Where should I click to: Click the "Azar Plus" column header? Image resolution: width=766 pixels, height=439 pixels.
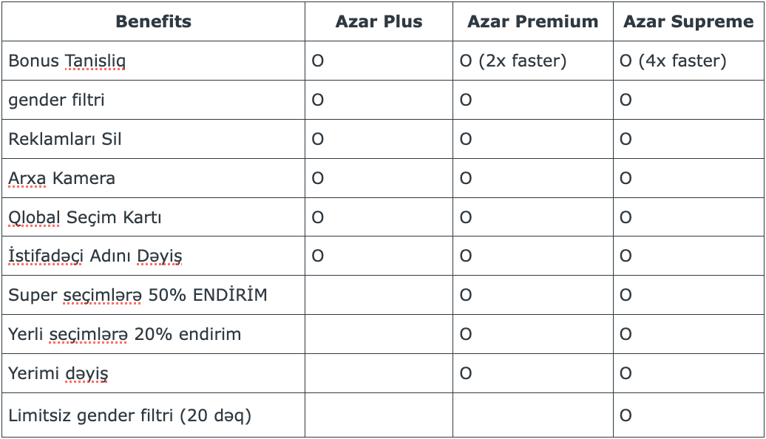(379, 21)
